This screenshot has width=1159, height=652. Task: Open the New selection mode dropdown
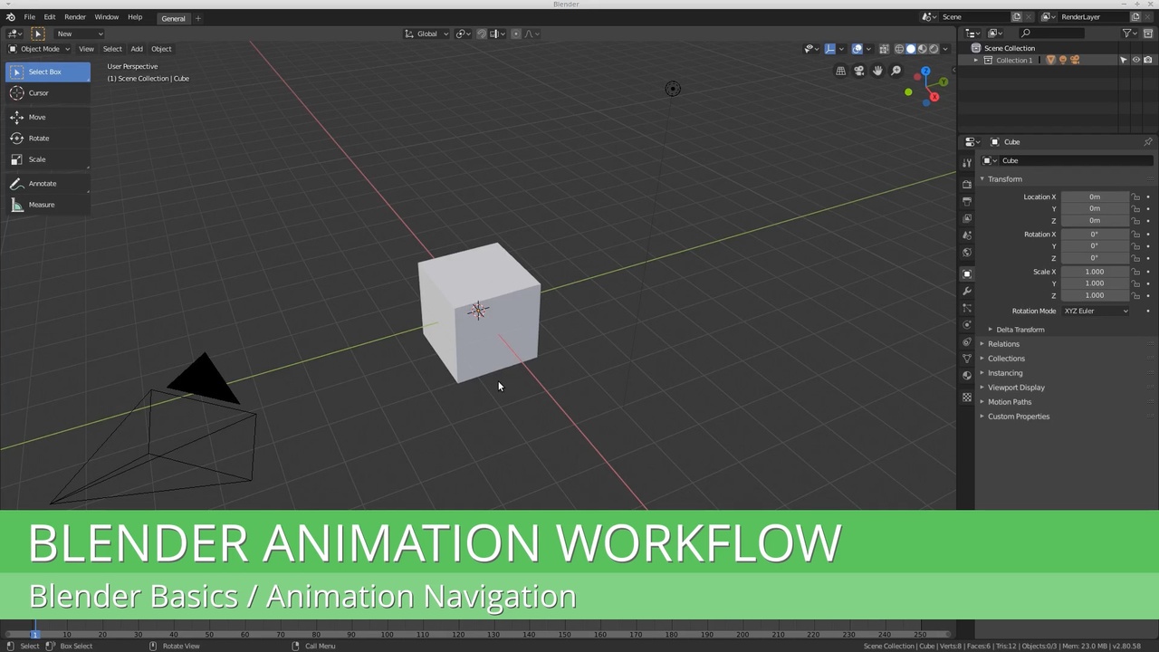(x=79, y=34)
